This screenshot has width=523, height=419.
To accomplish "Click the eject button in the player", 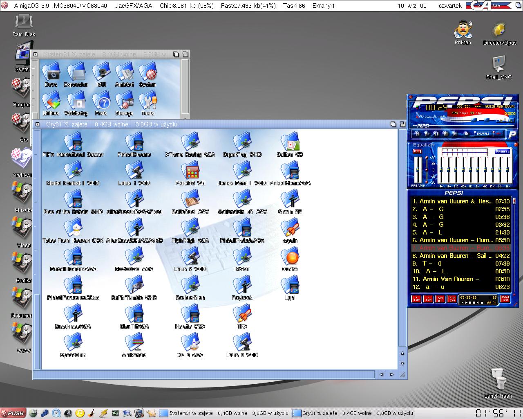I will pyautogui.click(x=466, y=133).
